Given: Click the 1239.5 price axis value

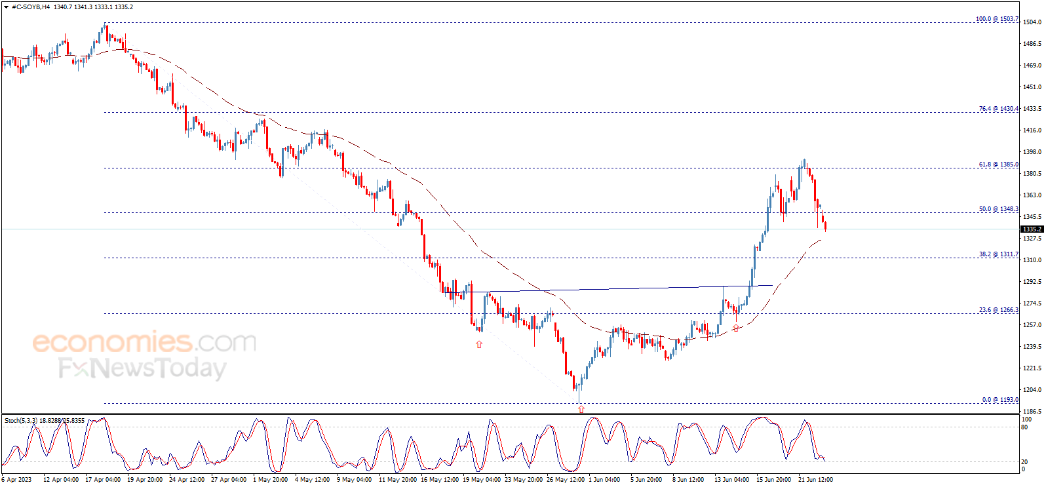Looking at the screenshot, I should coord(1032,347).
